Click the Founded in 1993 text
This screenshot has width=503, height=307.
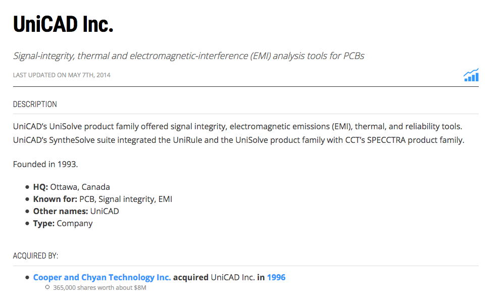pyautogui.click(x=45, y=164)
